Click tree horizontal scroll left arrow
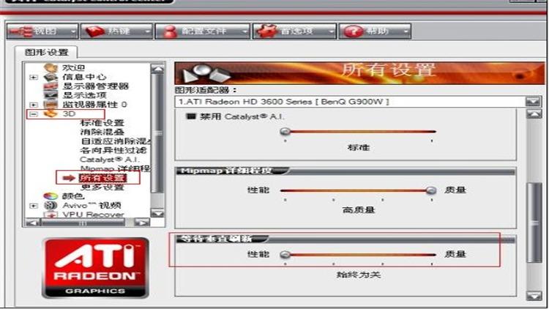Screen dimensions: 549x309 pos(33,223)
